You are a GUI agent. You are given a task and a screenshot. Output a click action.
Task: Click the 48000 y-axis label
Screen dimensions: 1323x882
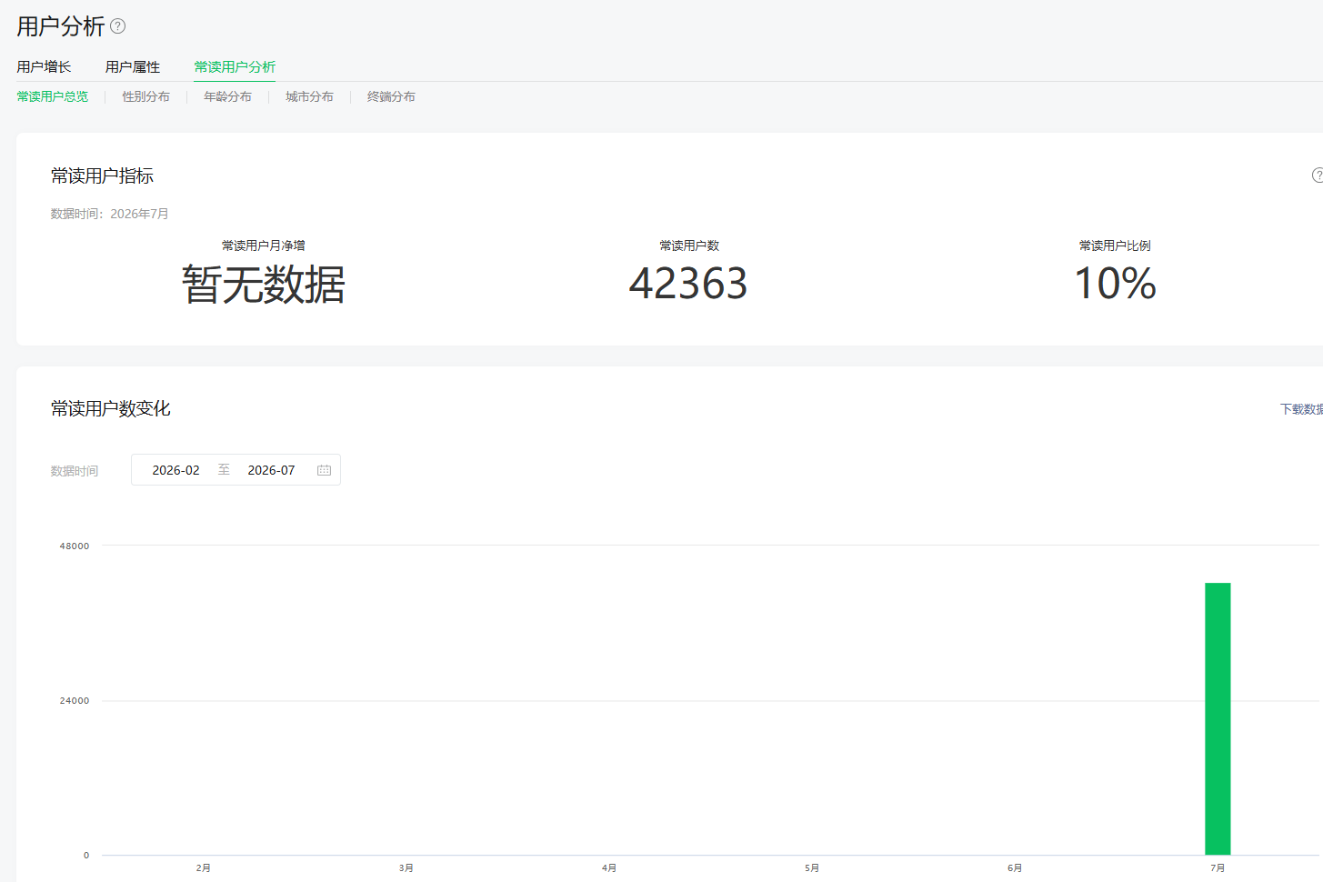tap(75, 546)
